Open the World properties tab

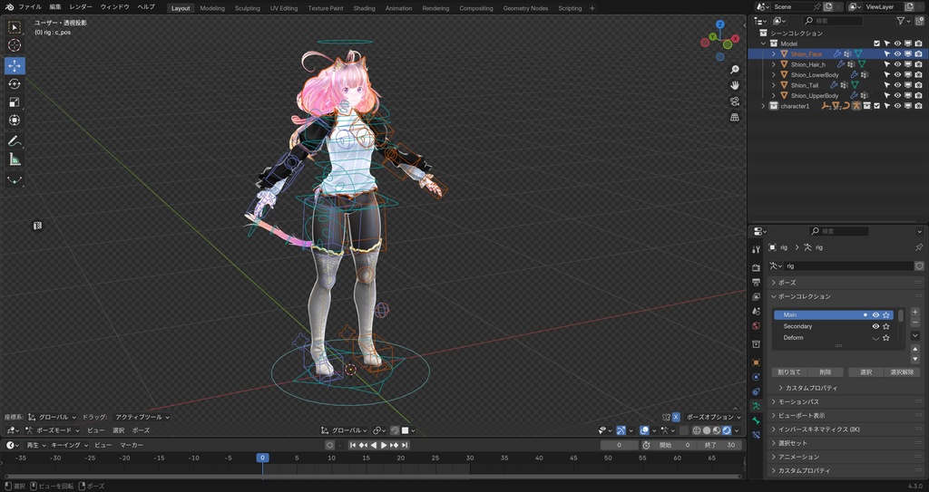(x=756, y=325)
